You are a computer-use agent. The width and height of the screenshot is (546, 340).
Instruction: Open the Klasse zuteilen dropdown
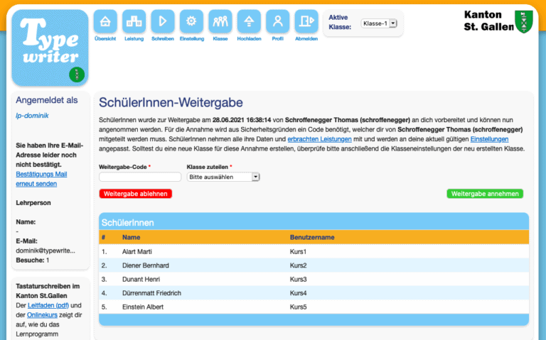[223, 177]
